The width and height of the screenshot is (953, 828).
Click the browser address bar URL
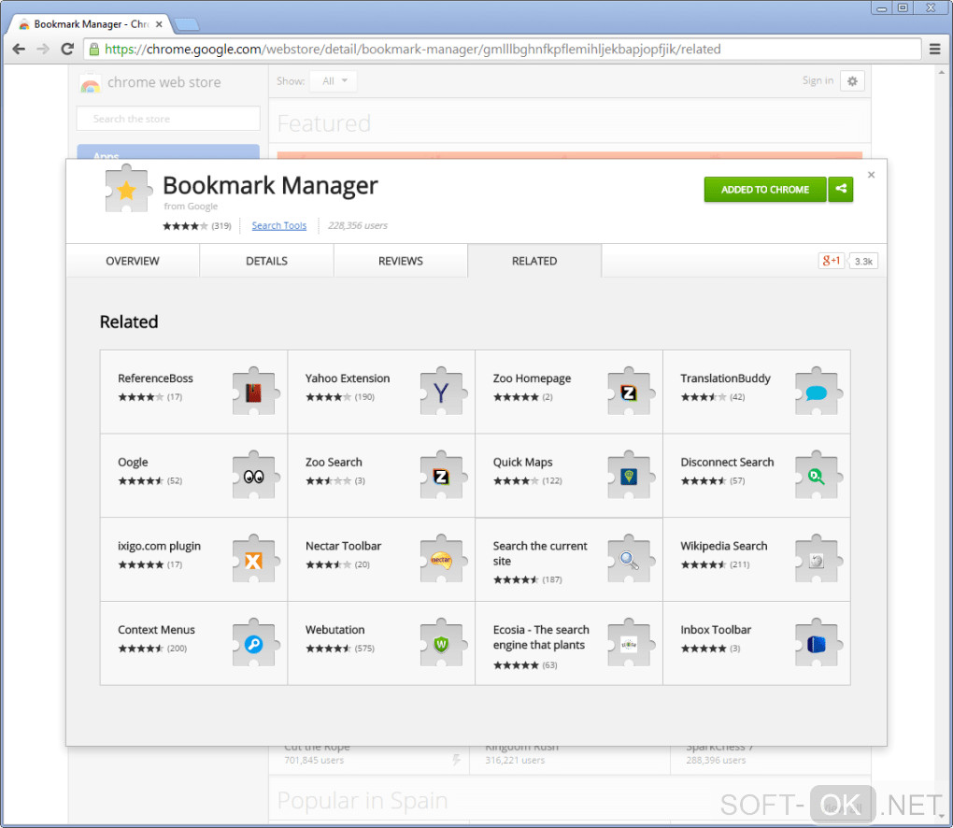tap(413, 50)
